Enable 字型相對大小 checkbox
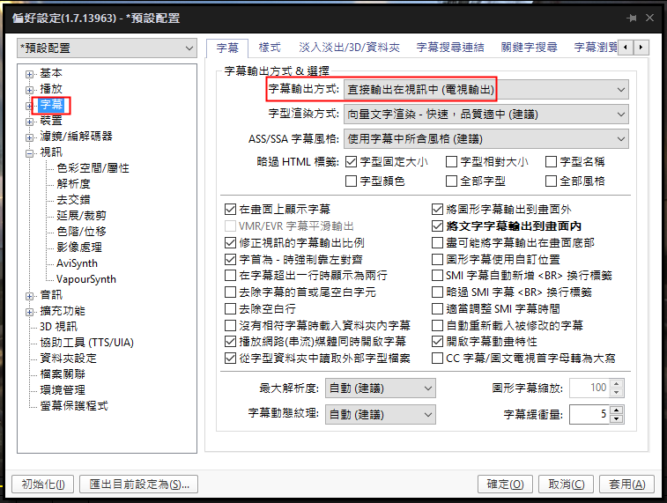The height and width of the screenshot is (503, 667). [x=451, y=162]
